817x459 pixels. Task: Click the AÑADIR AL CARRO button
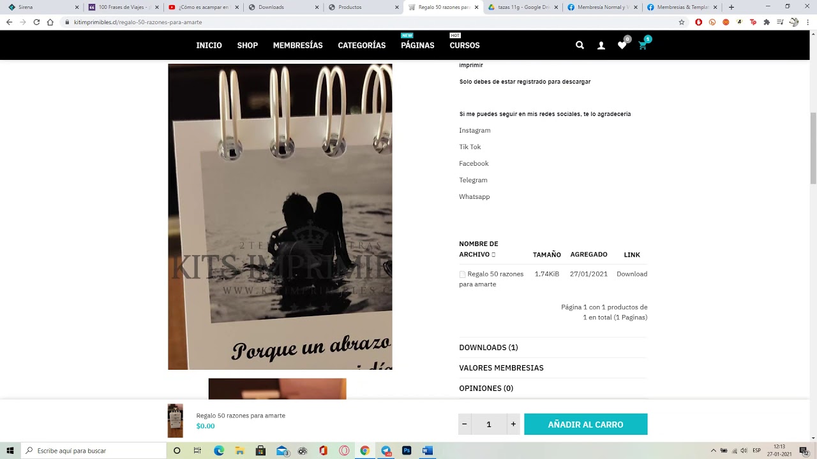click(x=585, y=425)
